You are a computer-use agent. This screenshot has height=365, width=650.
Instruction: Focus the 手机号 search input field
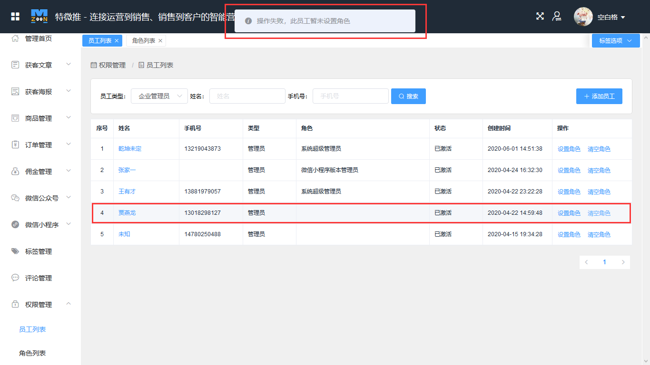[351, 96]
